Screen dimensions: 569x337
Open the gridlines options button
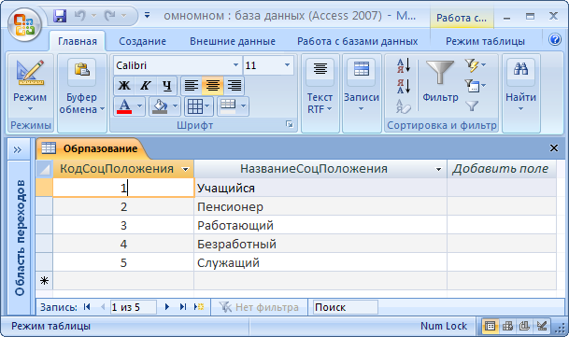[198, 106]
